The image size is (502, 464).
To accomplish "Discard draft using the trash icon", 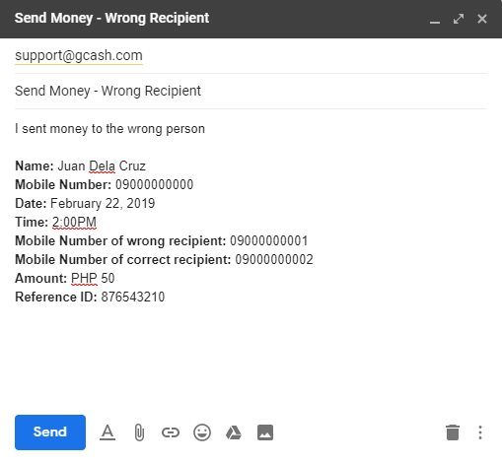I will point(453,432).
